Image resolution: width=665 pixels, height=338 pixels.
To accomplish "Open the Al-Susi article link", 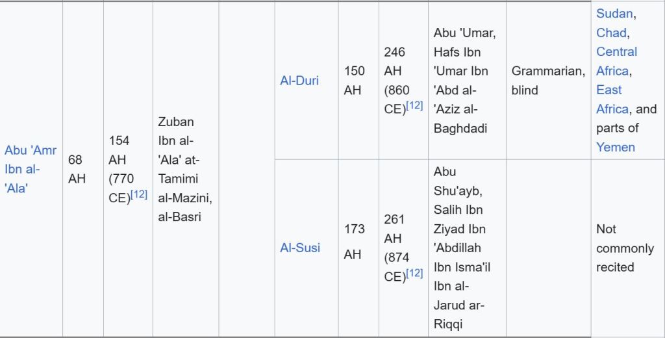I will tap(300, 248).
